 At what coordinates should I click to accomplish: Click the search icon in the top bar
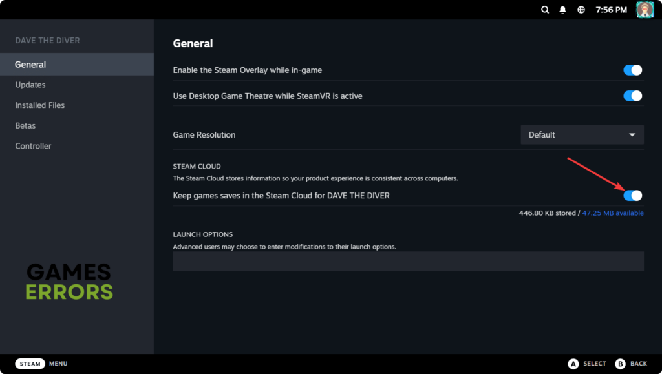click(545, 10)
